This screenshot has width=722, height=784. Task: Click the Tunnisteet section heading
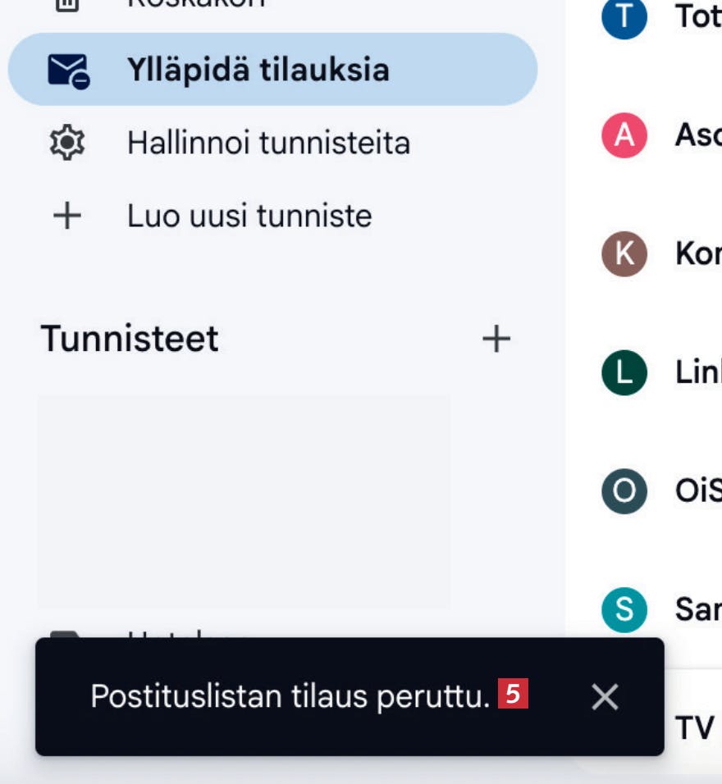(130, 339)
